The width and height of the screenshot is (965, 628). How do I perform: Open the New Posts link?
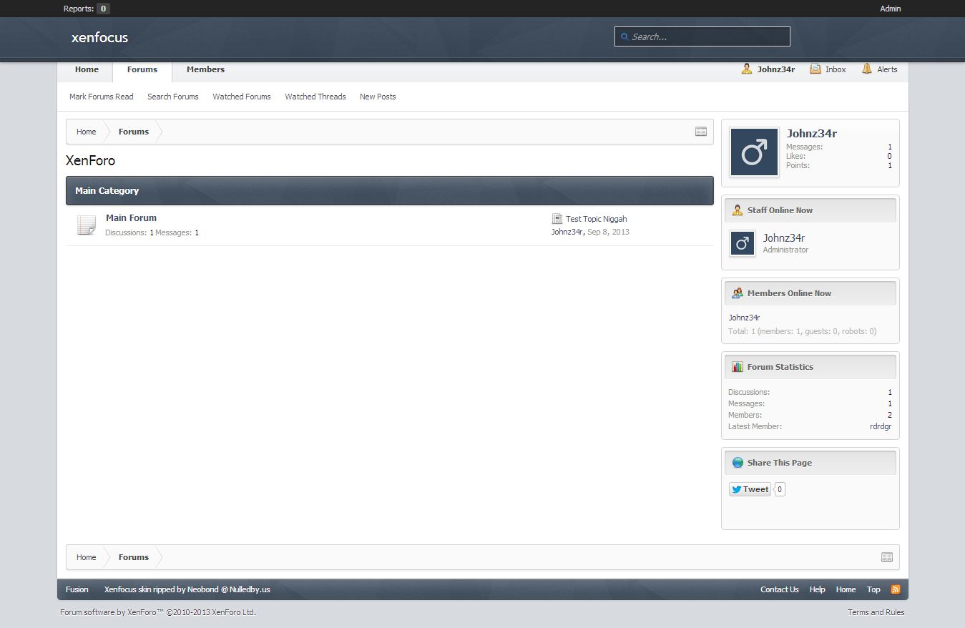378,97
